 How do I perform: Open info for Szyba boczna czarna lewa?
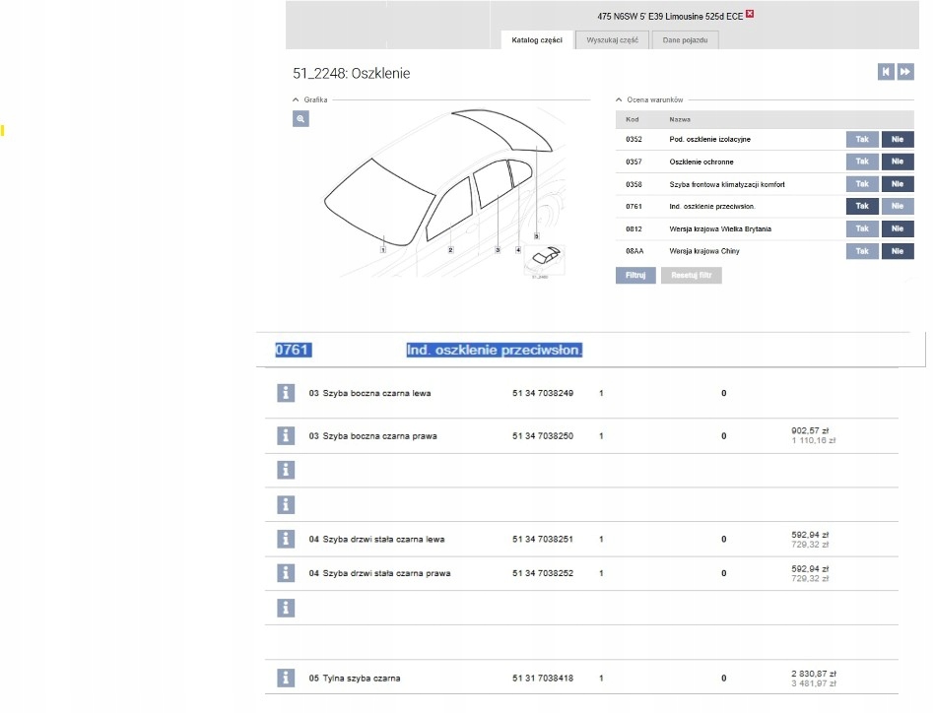pyautogui.click(x=286, y=393)
